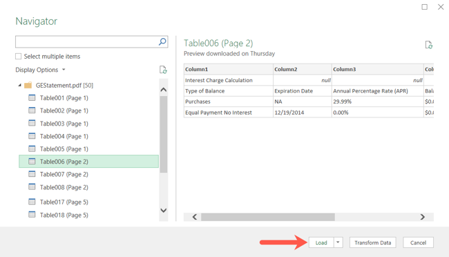
Task: Click the Load button
Action: tap(321, 242)
